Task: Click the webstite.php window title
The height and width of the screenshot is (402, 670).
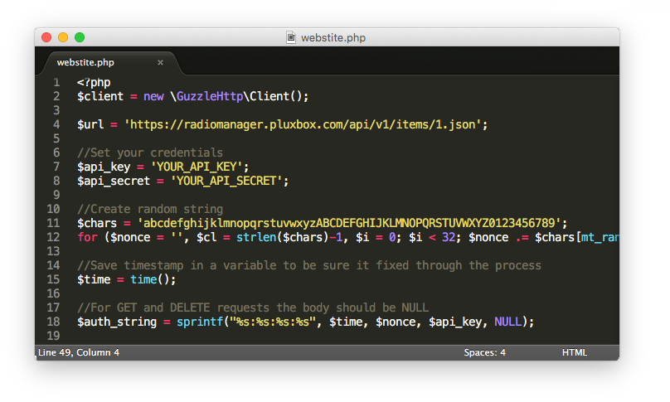Action: point(333,37)
